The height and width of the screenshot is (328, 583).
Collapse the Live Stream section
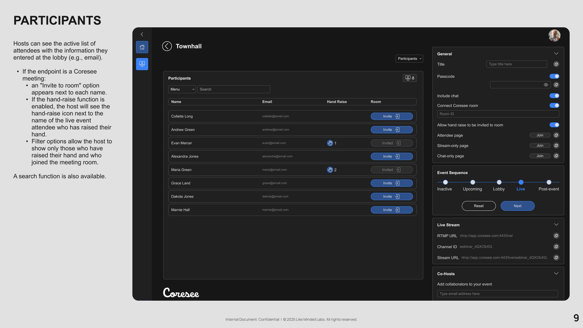coord(556,225)
